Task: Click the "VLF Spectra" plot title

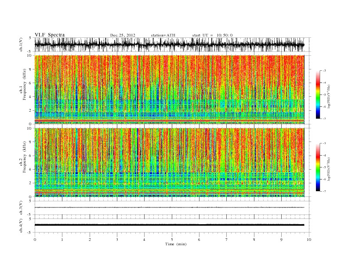Action: pyautogui.click(x=50, y=35)
